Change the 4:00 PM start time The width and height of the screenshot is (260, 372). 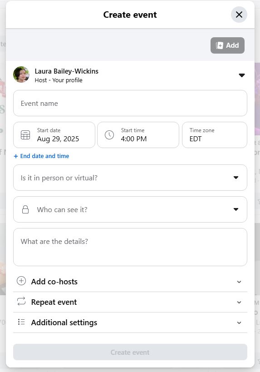(138, 135)
